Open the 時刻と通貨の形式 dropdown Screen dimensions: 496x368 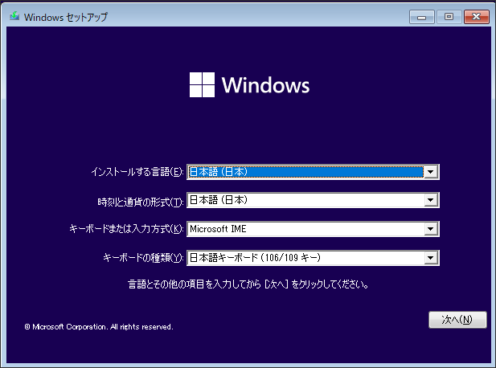tap(313, 200)
